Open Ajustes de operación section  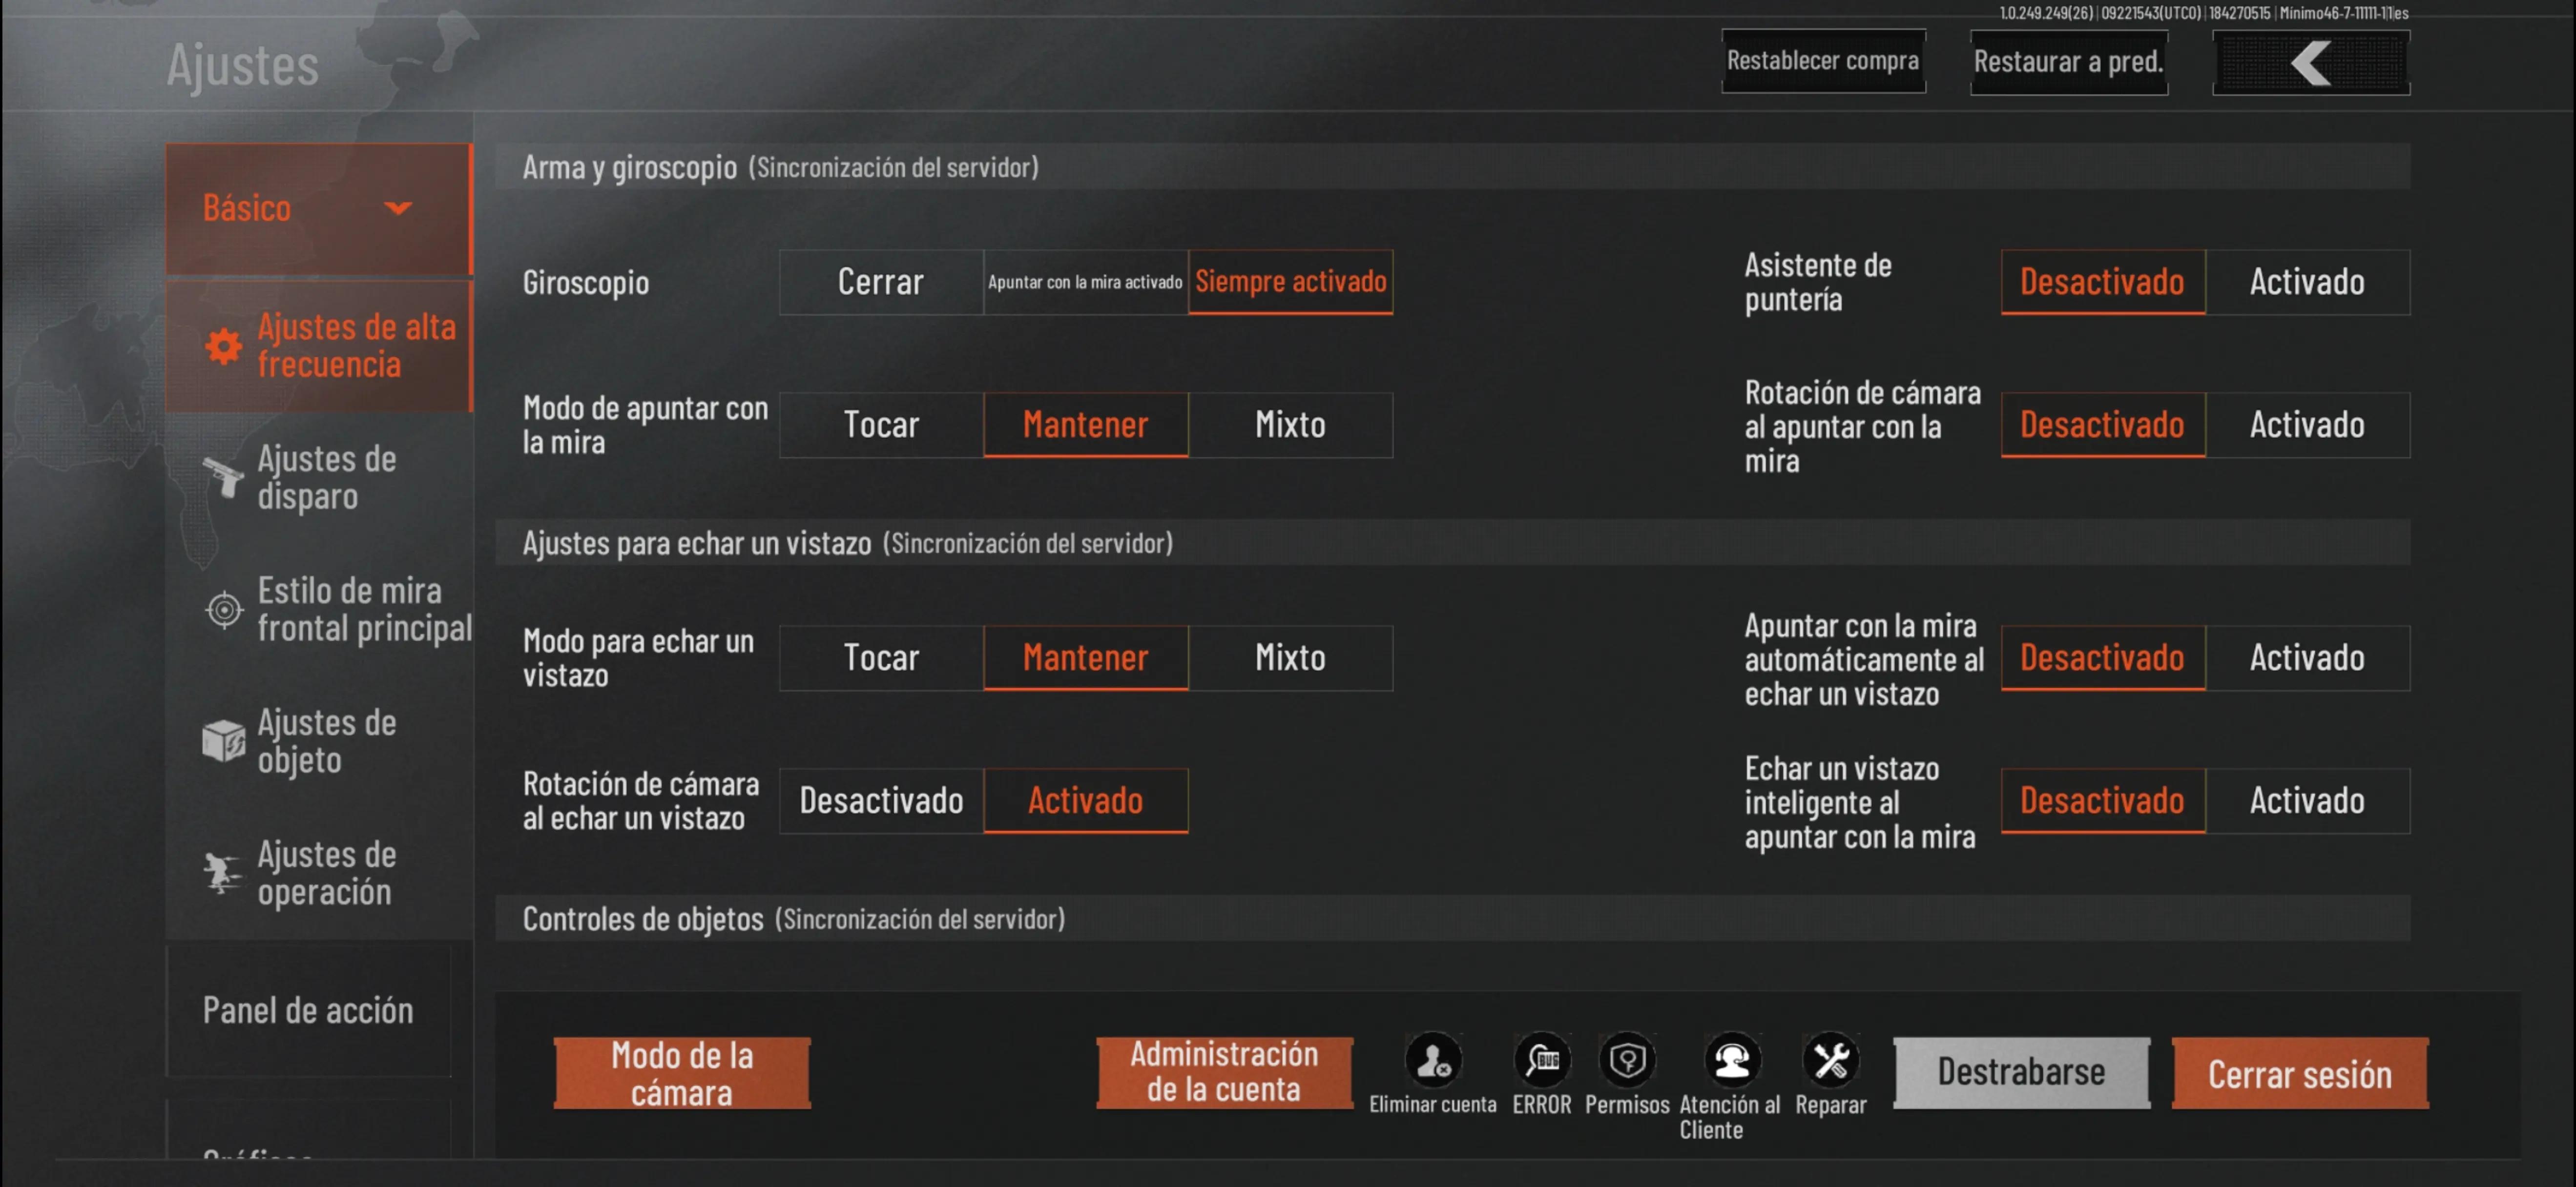pyautogui.click(x=319, y=873)
